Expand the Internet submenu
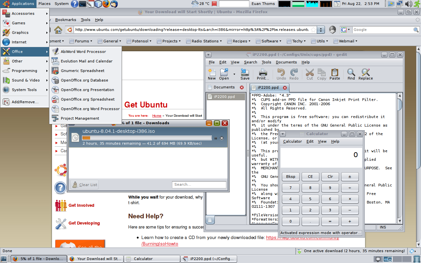 [x=25, y=42]
